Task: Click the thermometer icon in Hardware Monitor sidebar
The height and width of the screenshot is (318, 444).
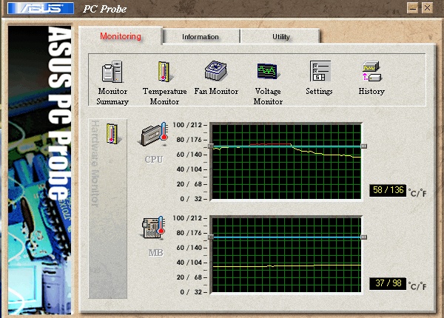Action: tap(112, 134)
